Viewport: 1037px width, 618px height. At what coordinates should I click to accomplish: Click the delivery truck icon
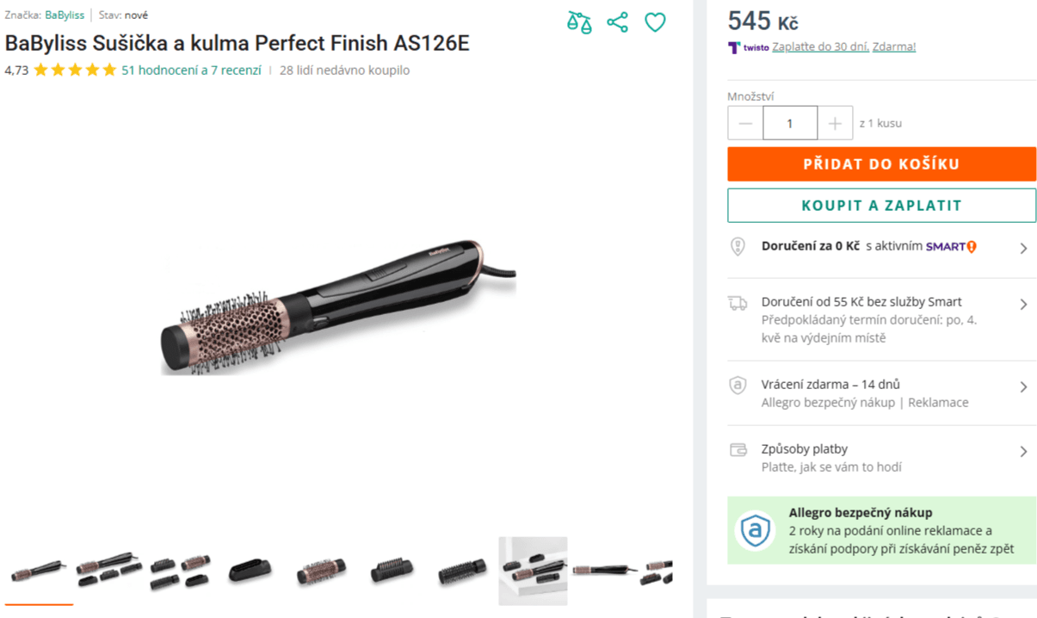tap(738, 303)
